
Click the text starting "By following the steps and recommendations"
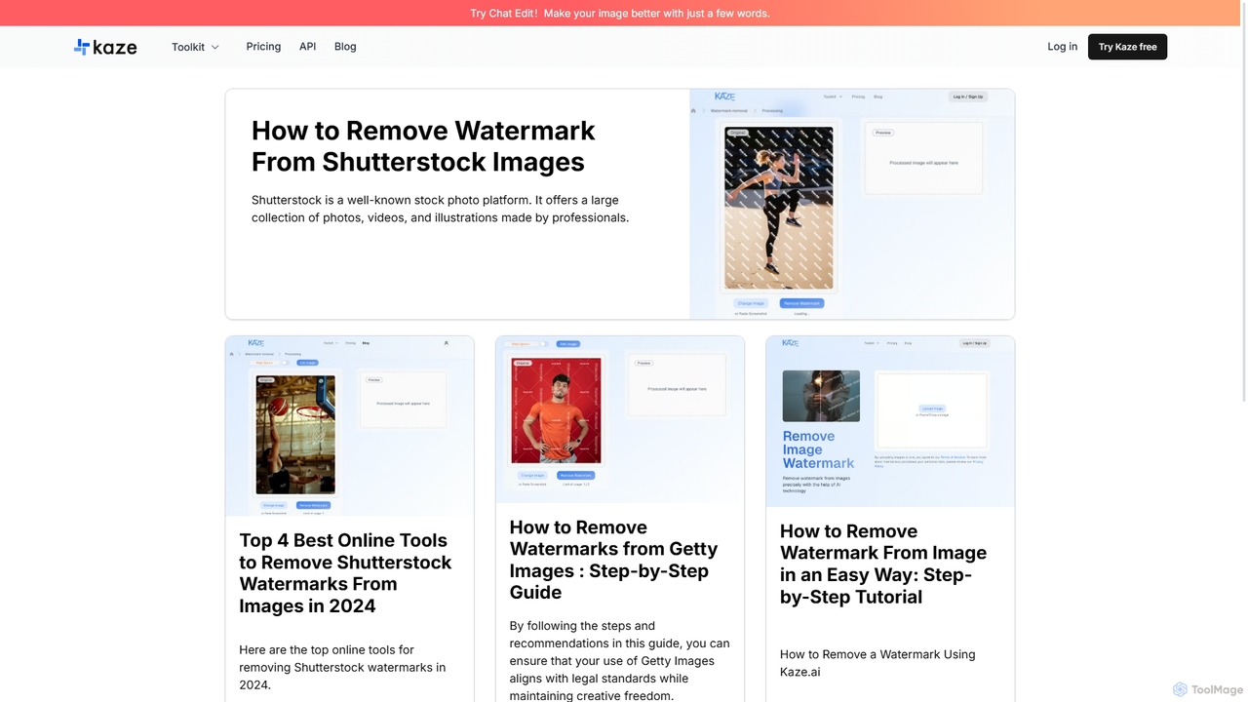[x=619, y=661]
